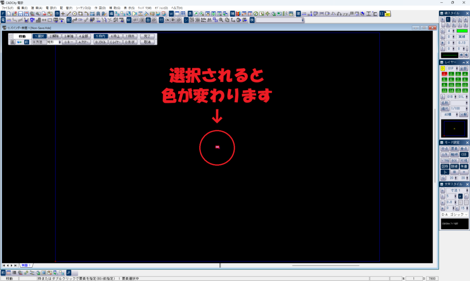Click the JP icon in bottom toolbar
Screen dimensions: 470x281
69,273
